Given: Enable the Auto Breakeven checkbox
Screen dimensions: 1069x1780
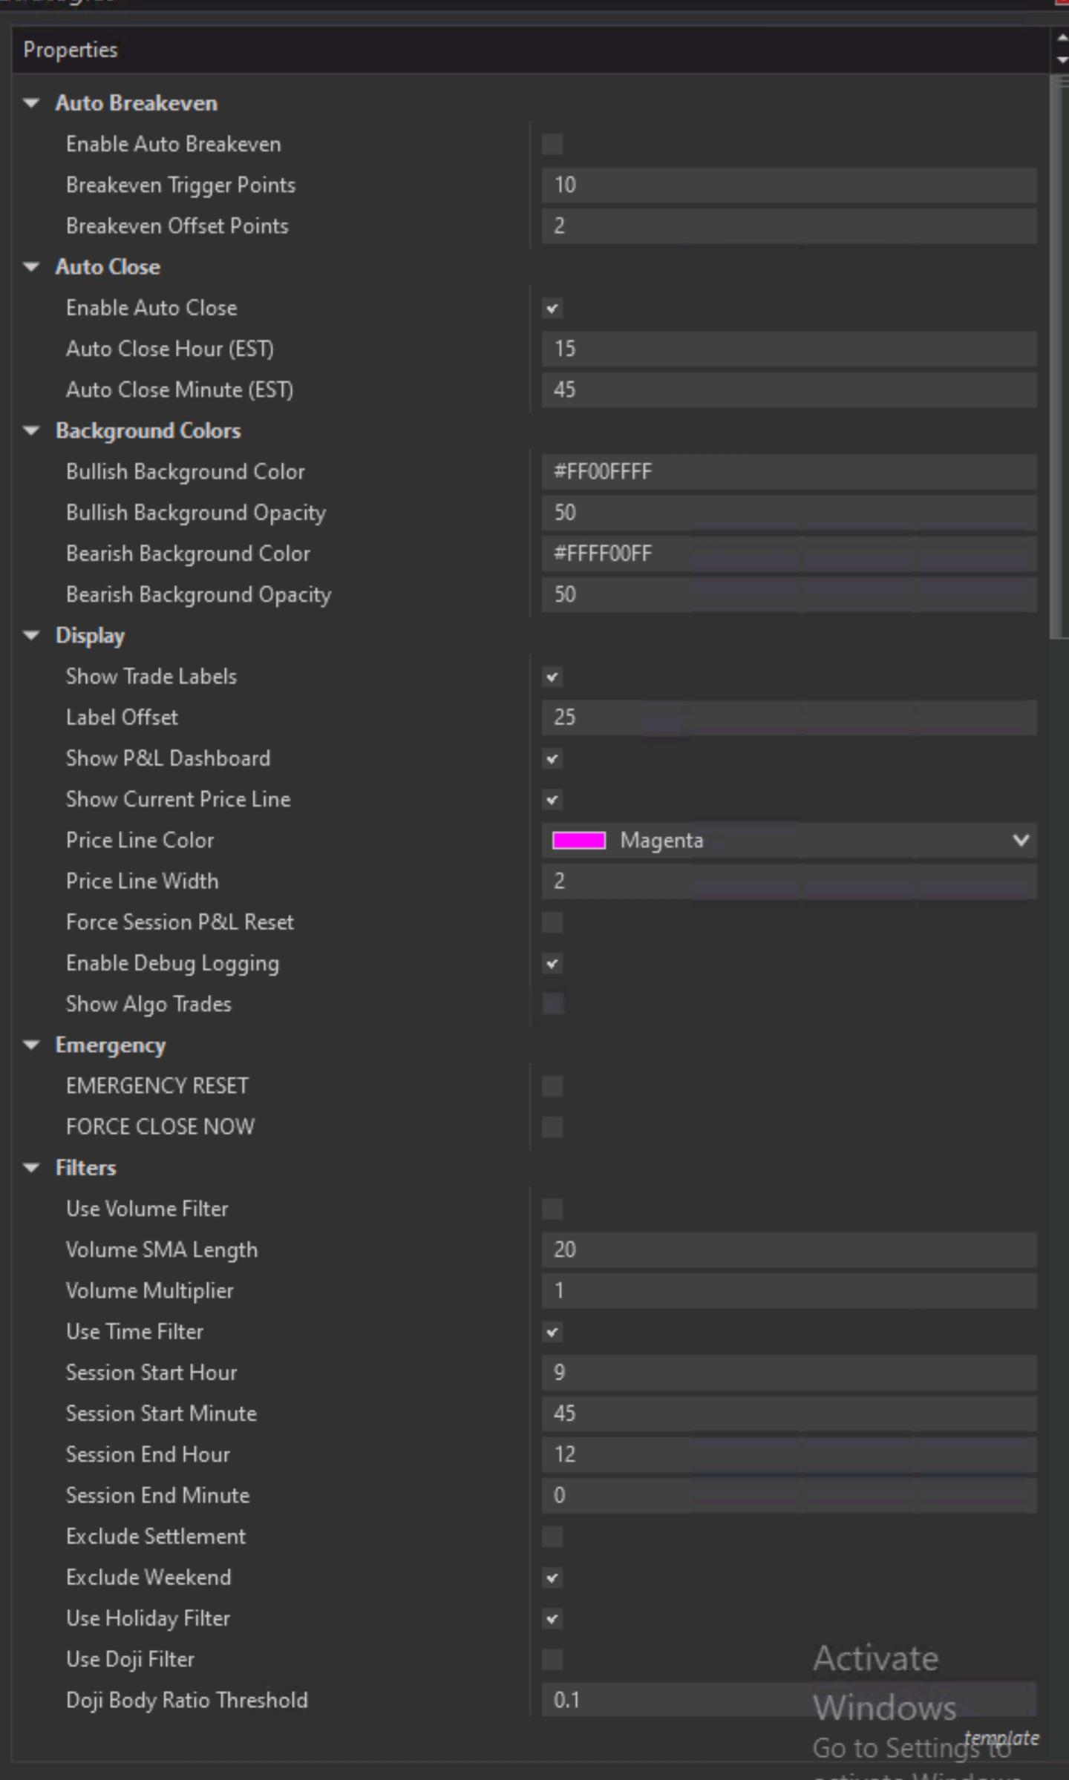Looking at the screenshot, I should point(552,145).
